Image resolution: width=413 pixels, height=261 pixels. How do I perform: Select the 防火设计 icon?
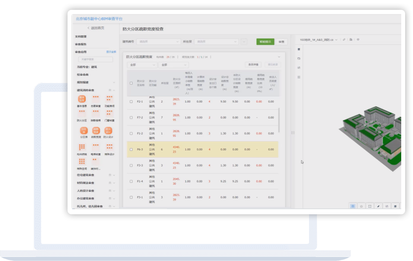pyautogui.click(x=109, y=131)
